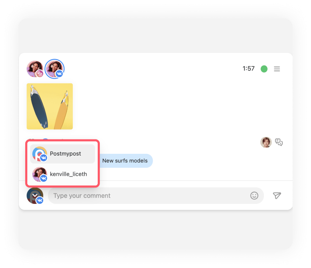Send comment with paper plane icon
The image size is (311, 268).
pyautogui.click(x=277, y=195)
